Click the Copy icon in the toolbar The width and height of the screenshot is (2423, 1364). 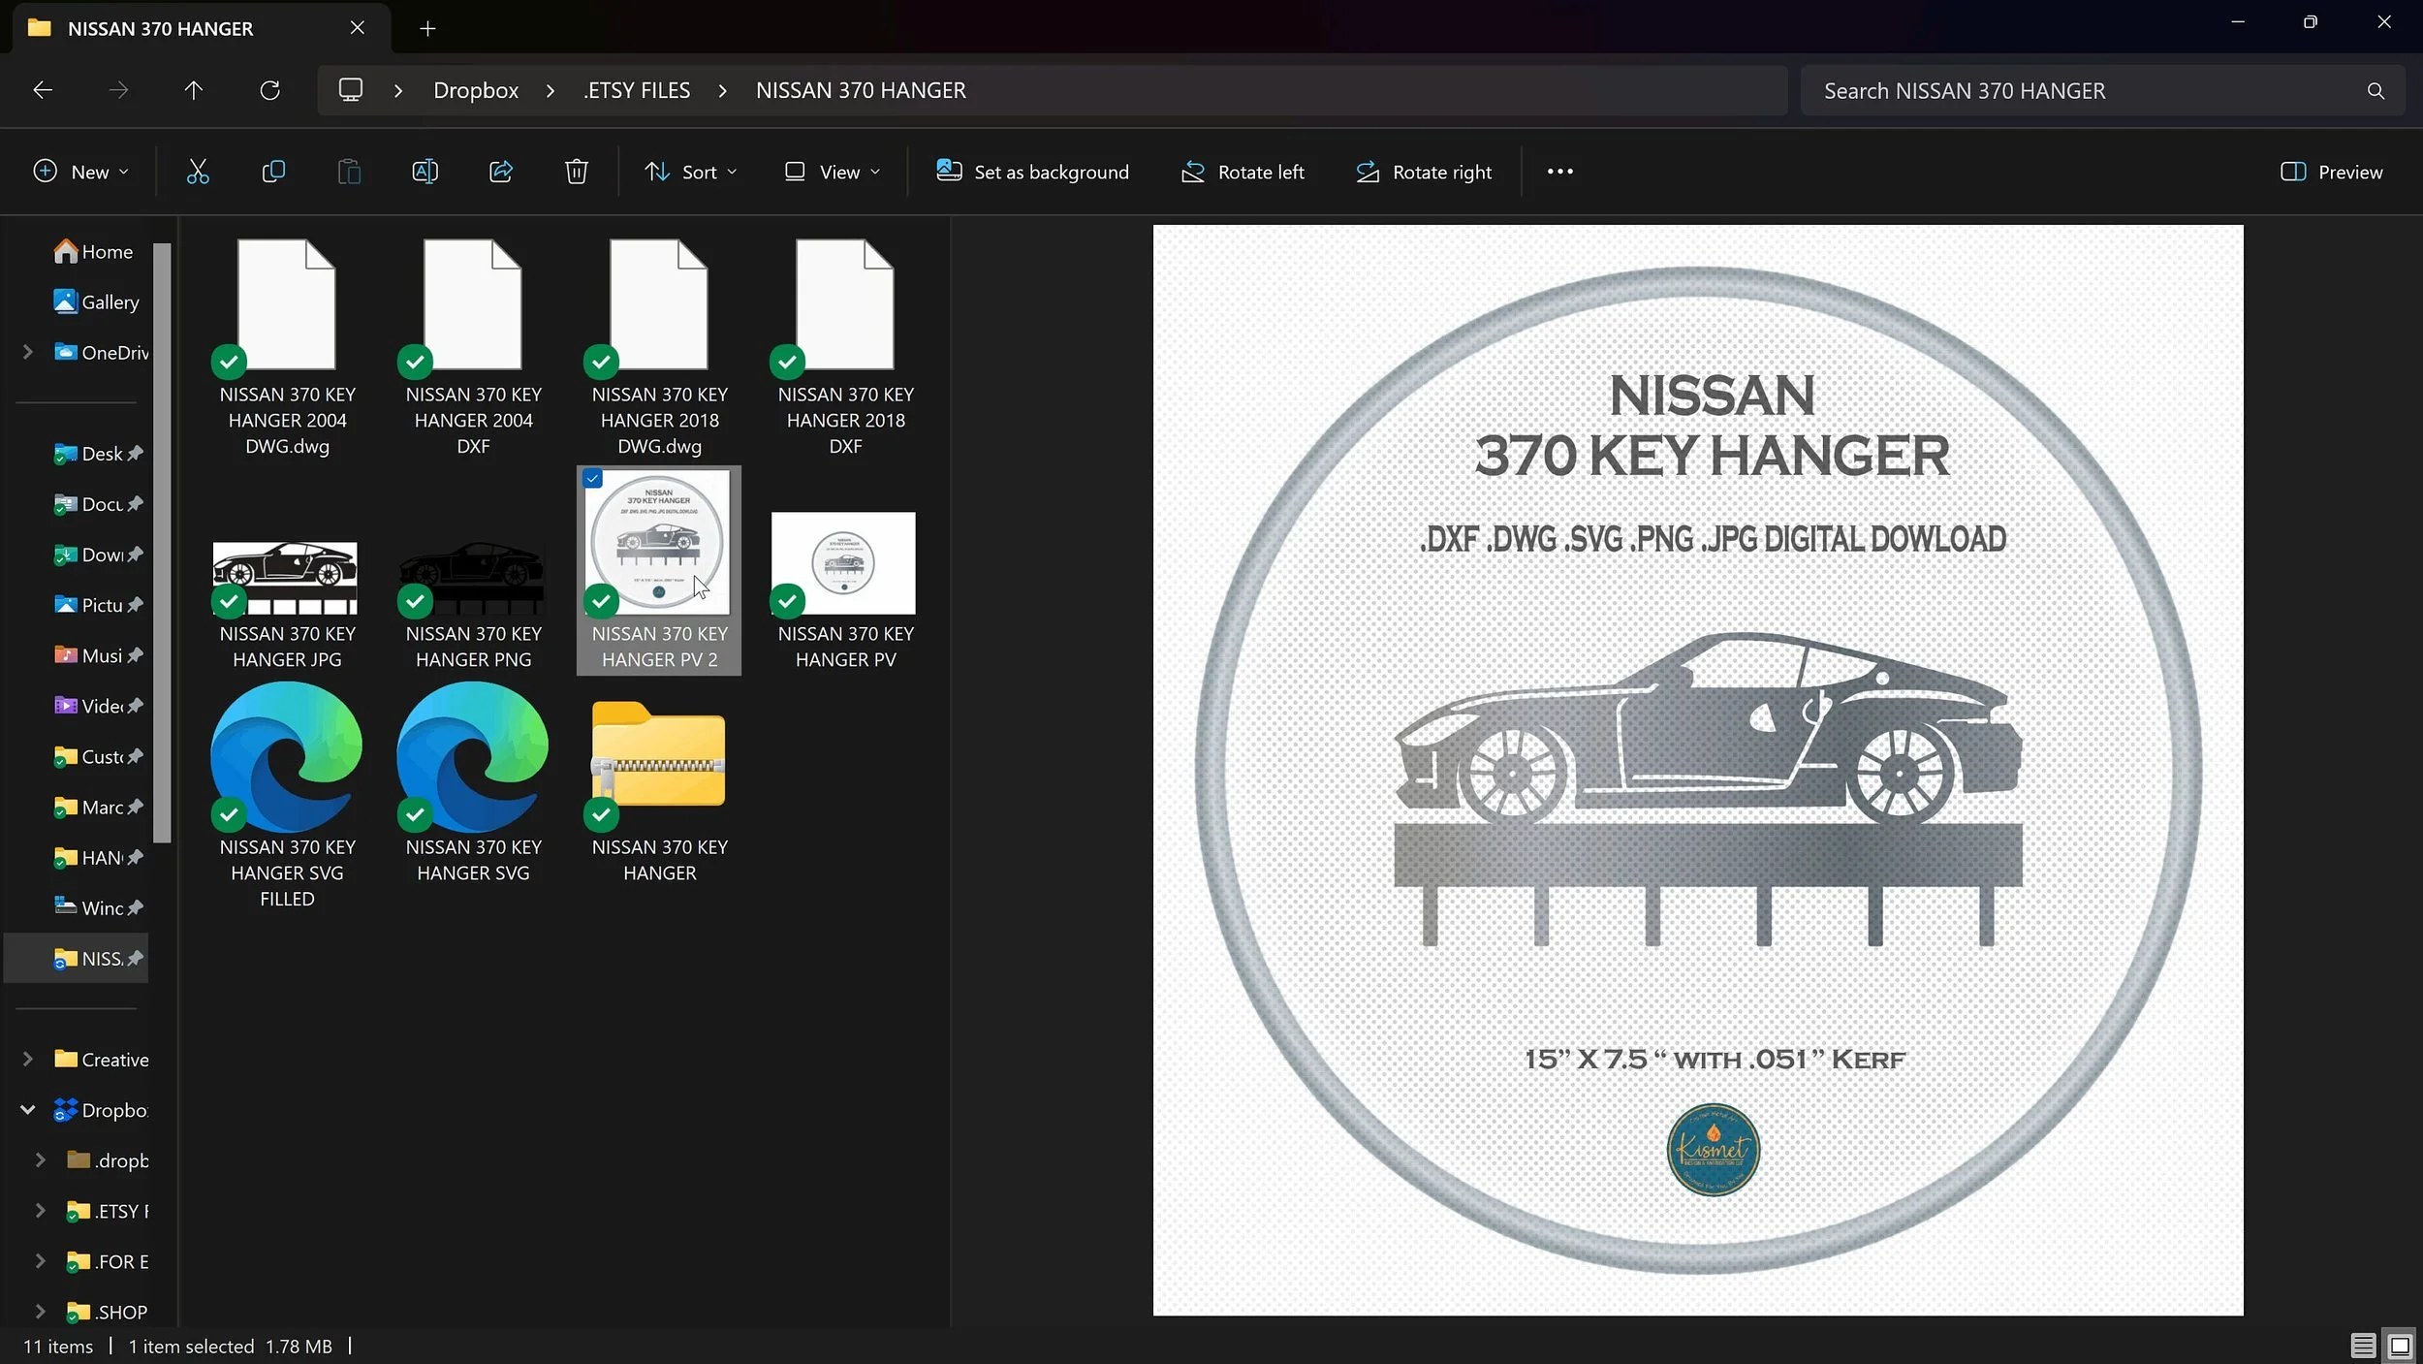pos(273,172)
